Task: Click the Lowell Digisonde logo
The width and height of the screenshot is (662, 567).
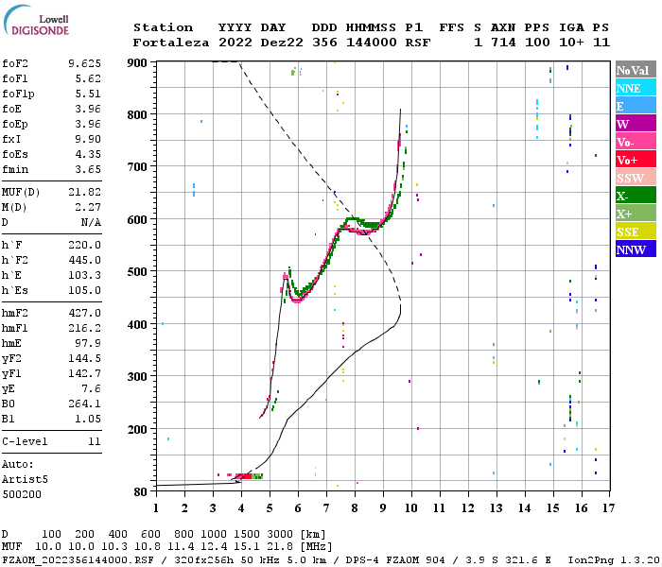Action: [x=36, y=21]
